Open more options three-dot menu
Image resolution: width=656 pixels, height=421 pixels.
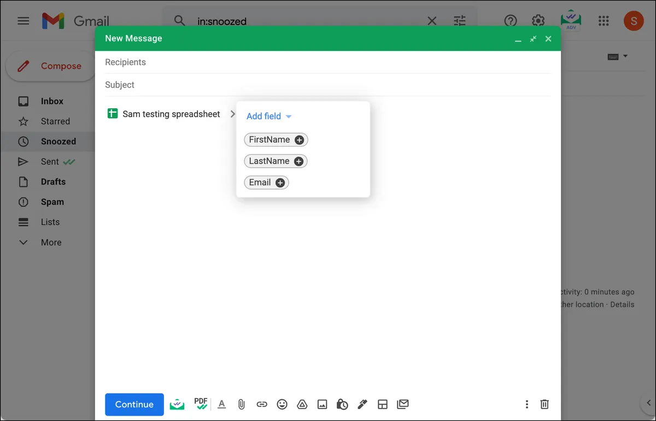(526, 405)
